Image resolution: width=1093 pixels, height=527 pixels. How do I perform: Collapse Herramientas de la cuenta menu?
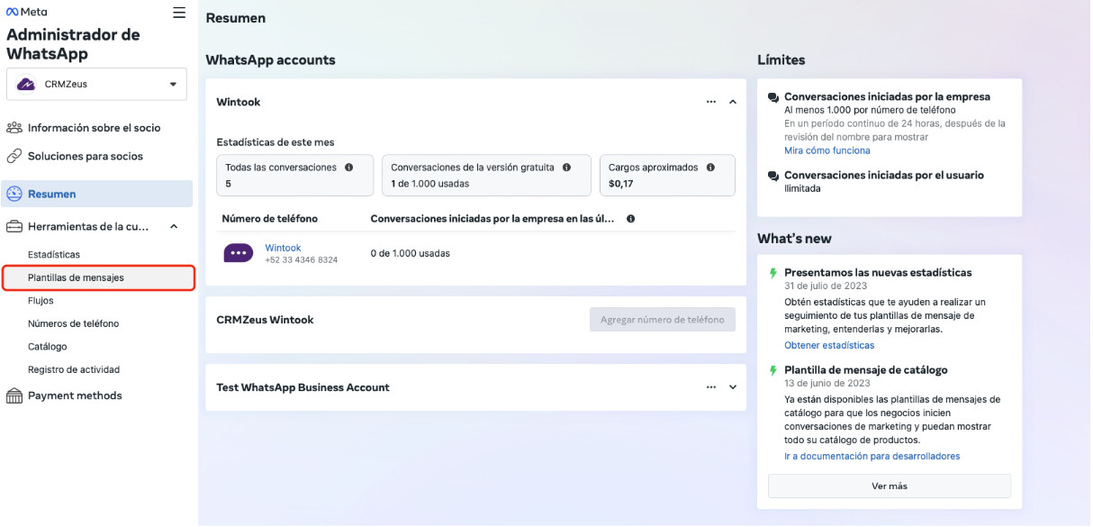(174, 227)
